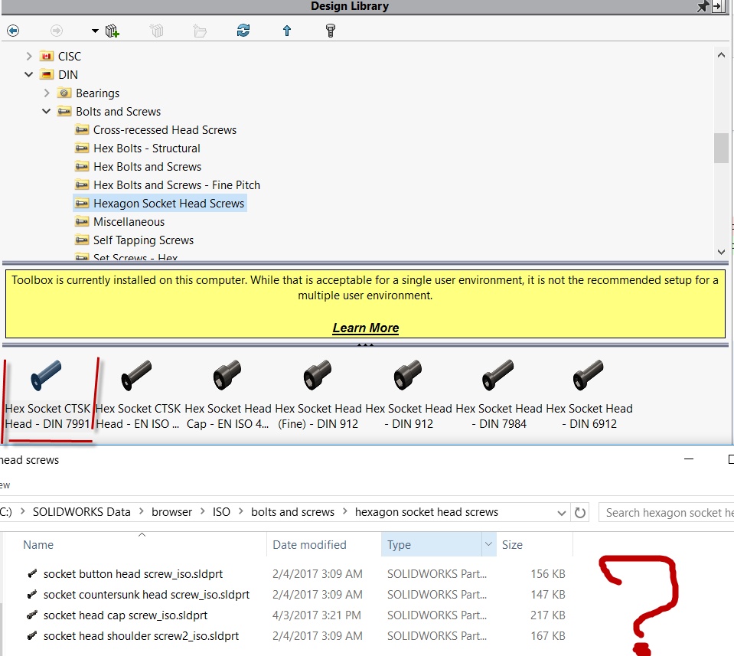Refresh the Design Library

tap(243, 31)
